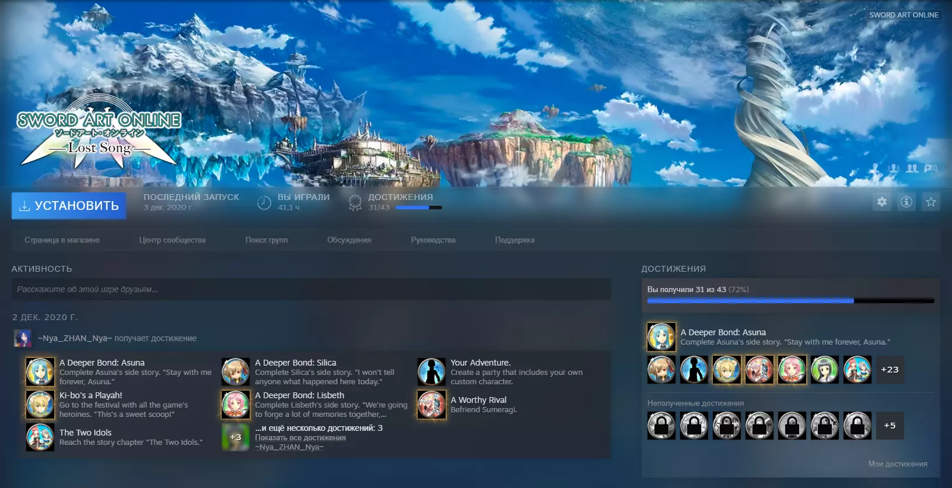
Task: Click the +3 more achievements icon in feed
Action: tap(236, 437)
